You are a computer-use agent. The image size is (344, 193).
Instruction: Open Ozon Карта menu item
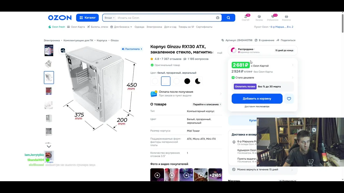[x=76, y=27]
